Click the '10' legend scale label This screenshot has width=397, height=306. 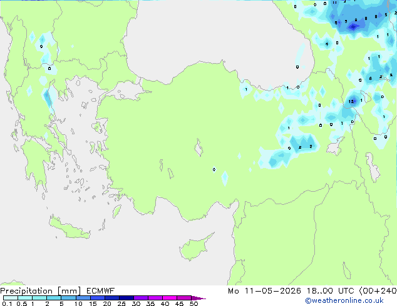78,304
